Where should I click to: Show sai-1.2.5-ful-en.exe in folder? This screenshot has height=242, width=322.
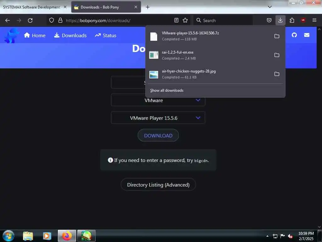pos(277,55)
